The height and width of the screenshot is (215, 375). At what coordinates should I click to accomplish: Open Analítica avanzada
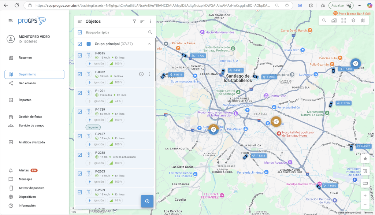(x=34, y=142)
